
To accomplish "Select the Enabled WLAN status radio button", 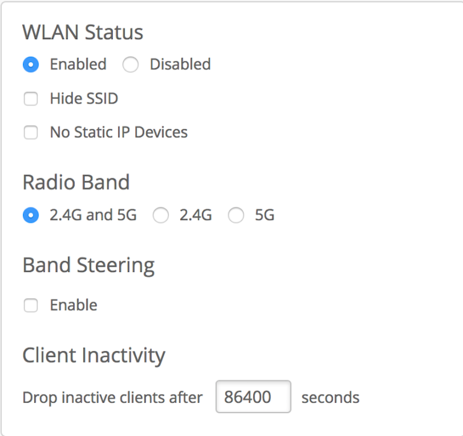I will tap(31, 65).
